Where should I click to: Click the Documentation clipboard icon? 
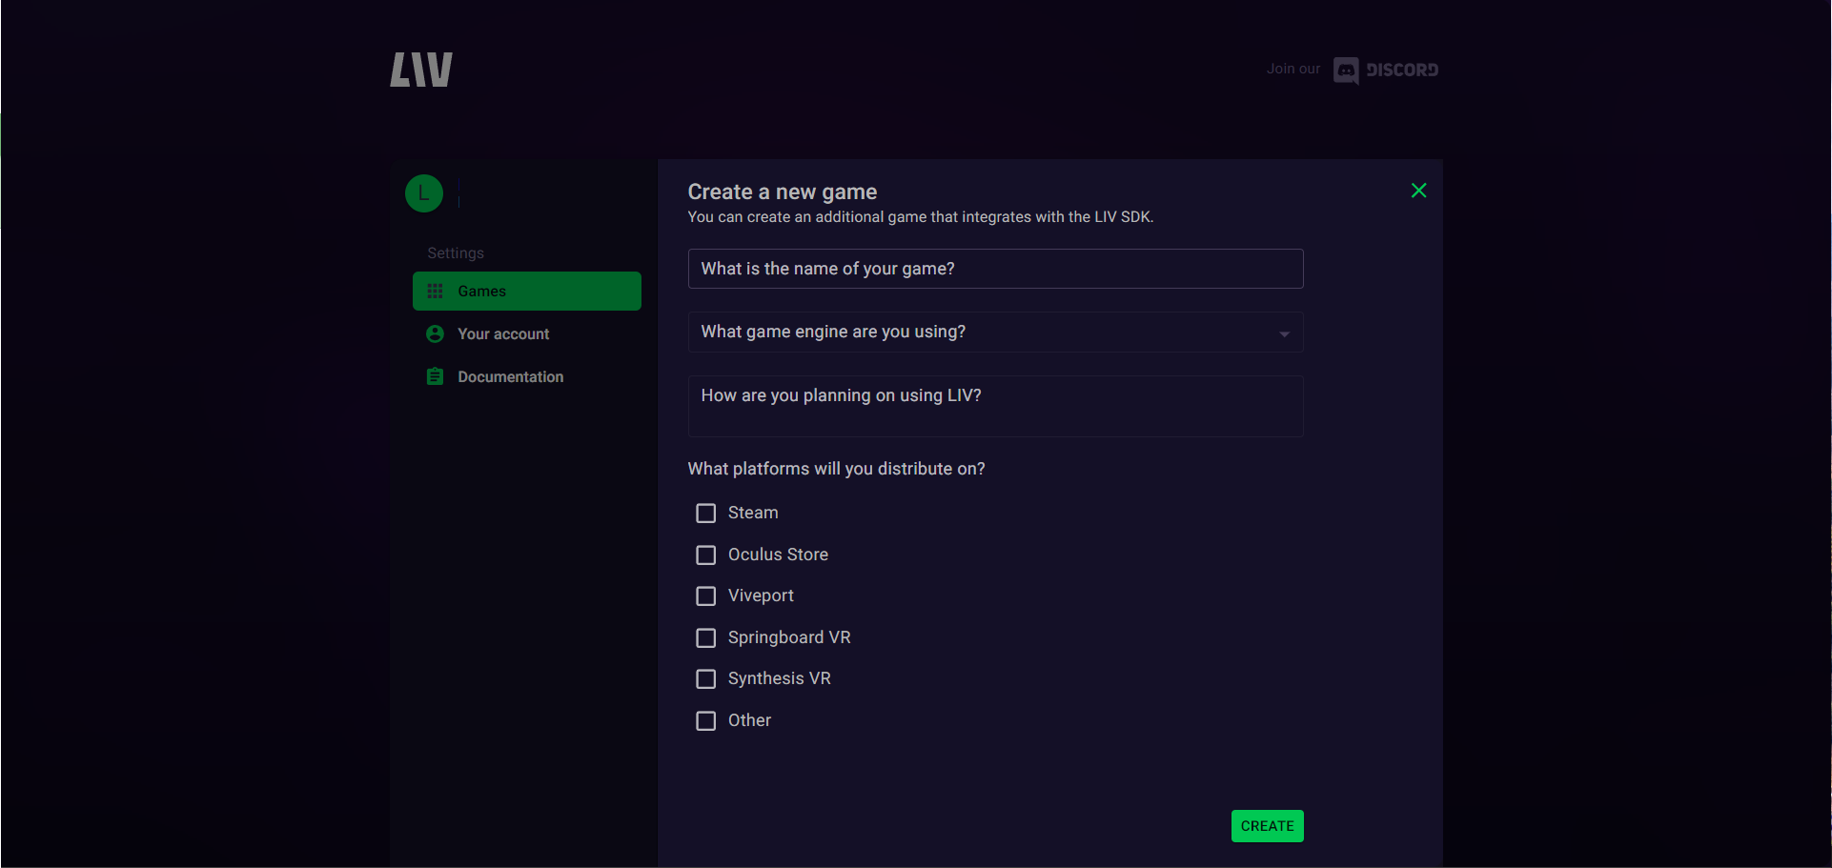click(x=436, y=377)
